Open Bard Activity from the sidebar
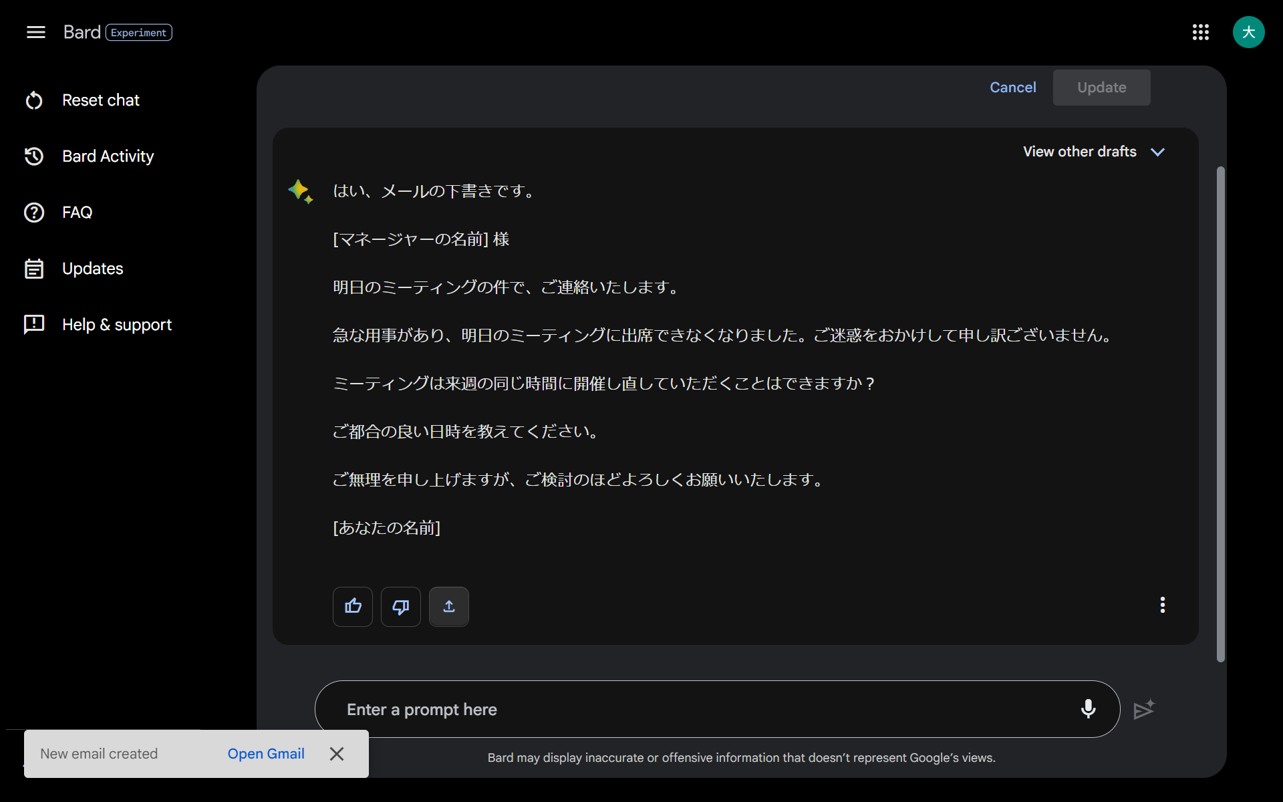The image size is (1283, 802). click(x=108, y=156)
